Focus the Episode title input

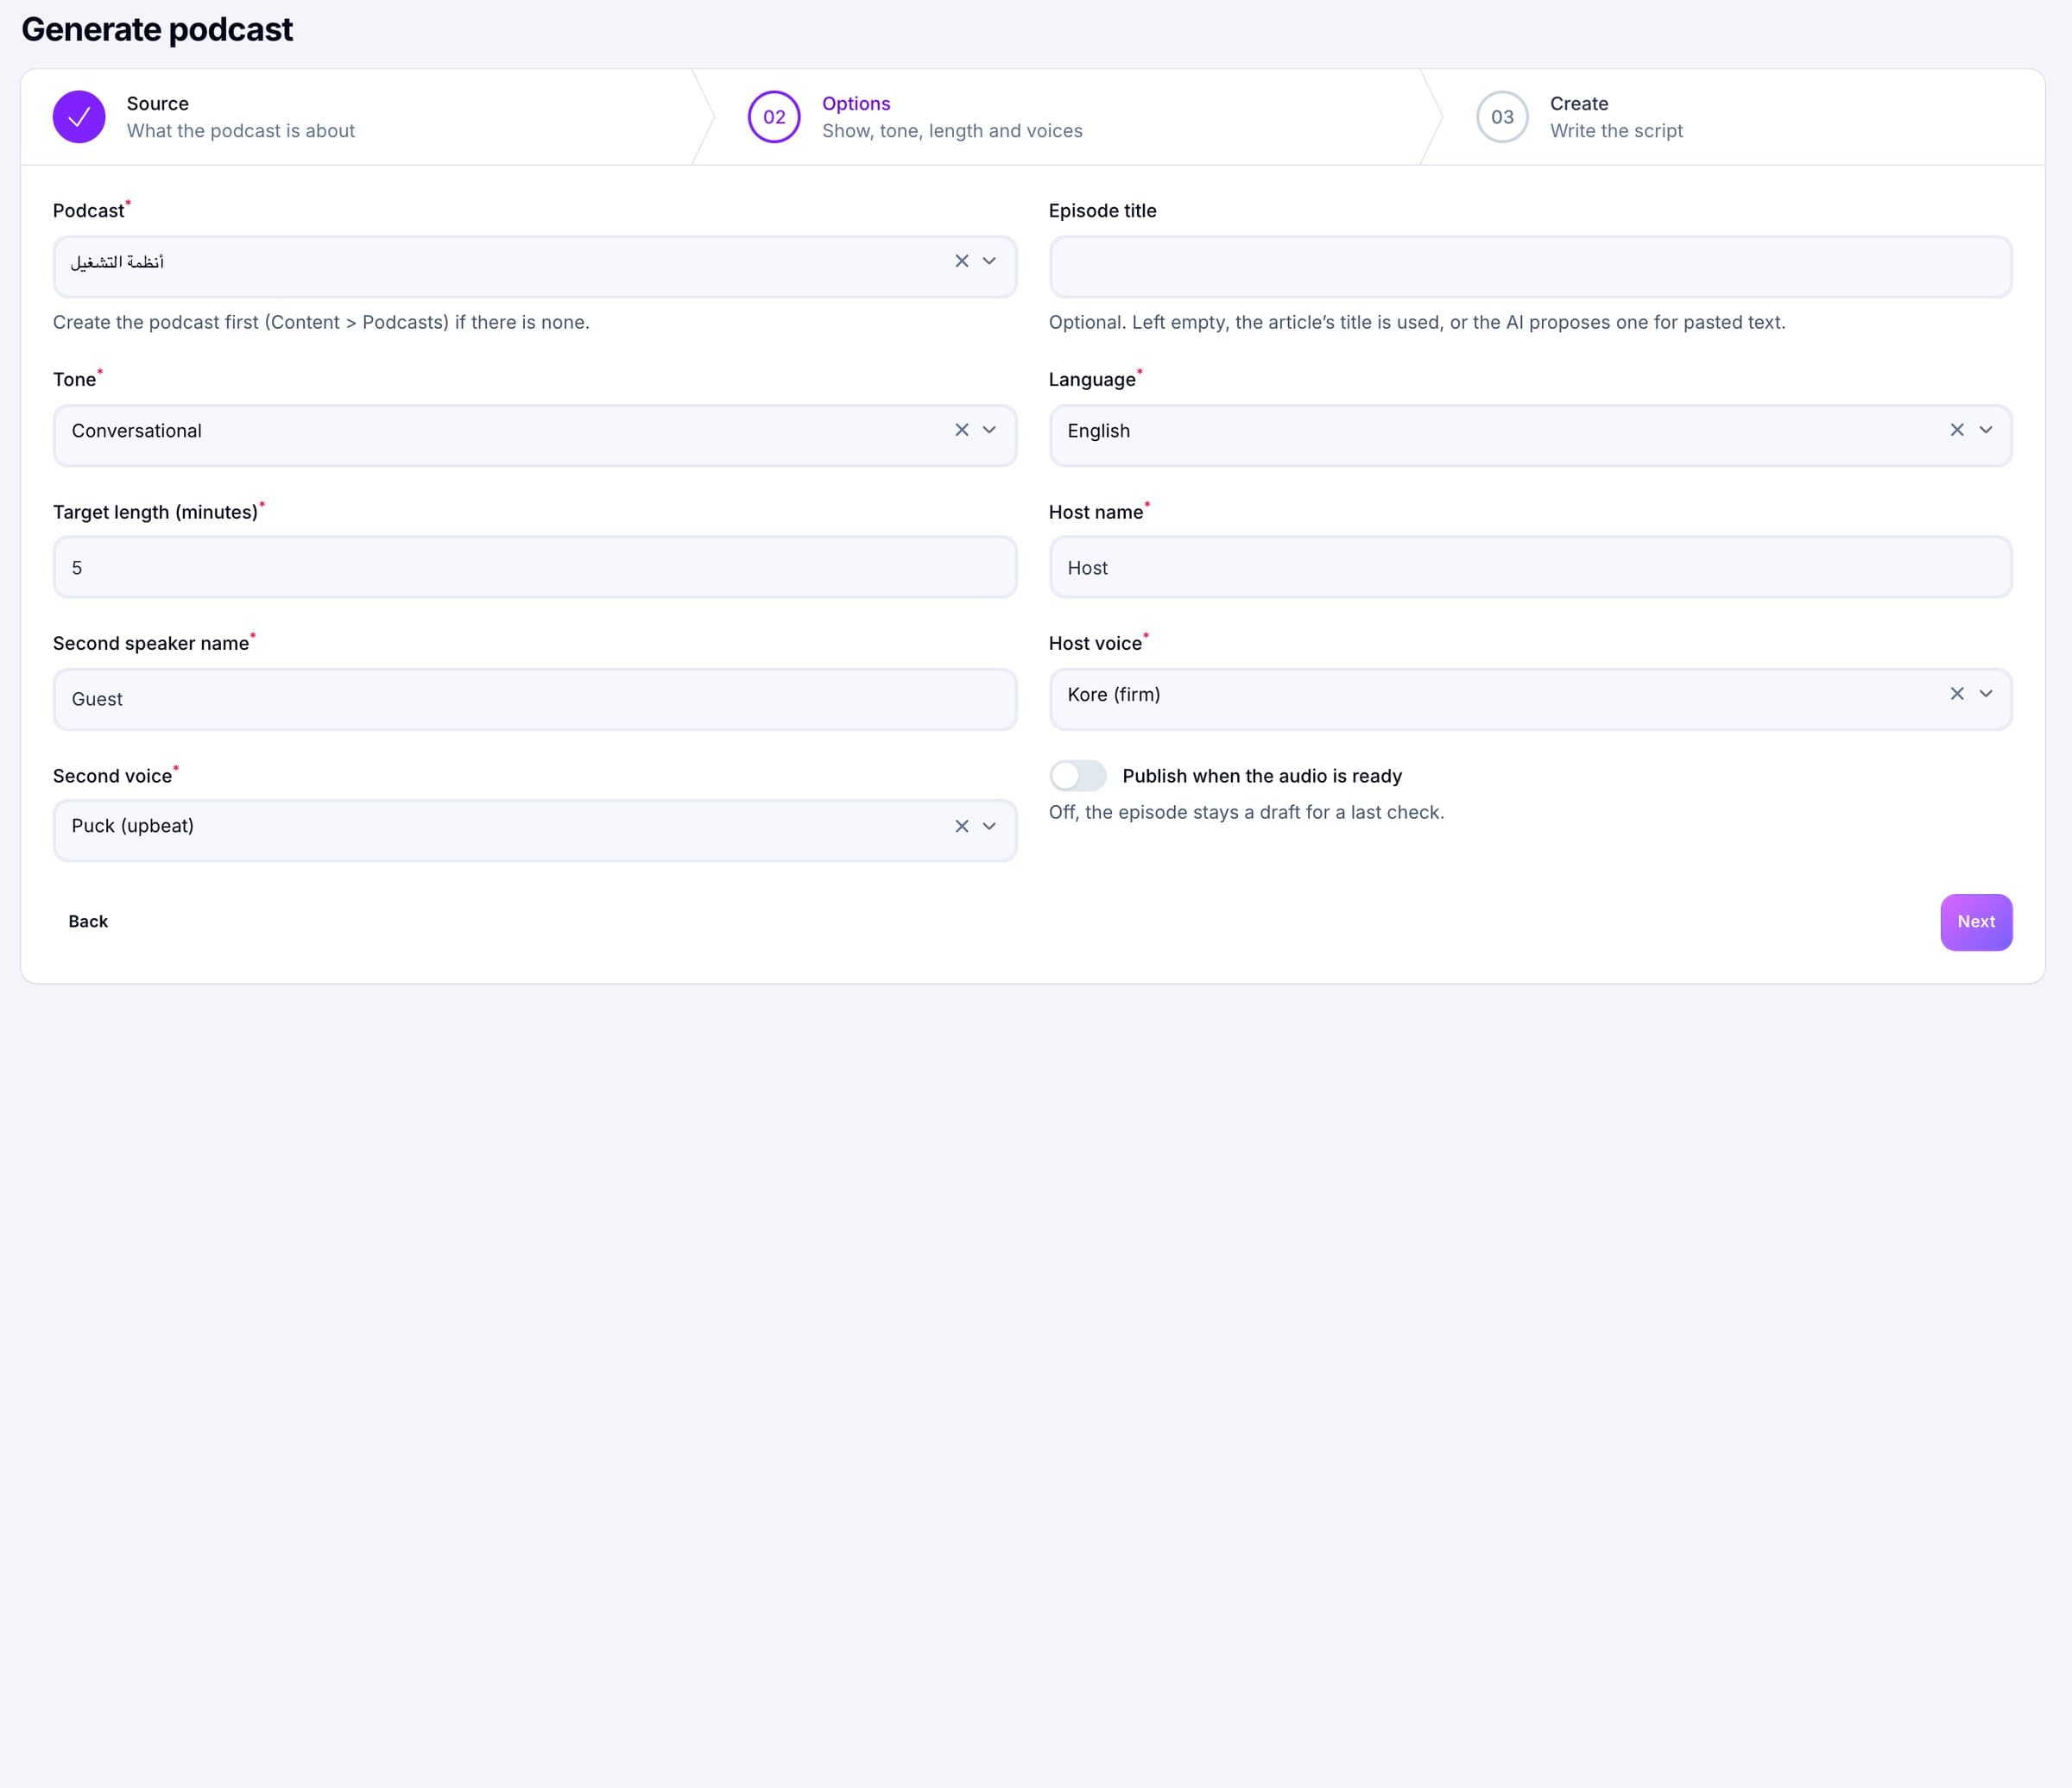coord(1530,267)
